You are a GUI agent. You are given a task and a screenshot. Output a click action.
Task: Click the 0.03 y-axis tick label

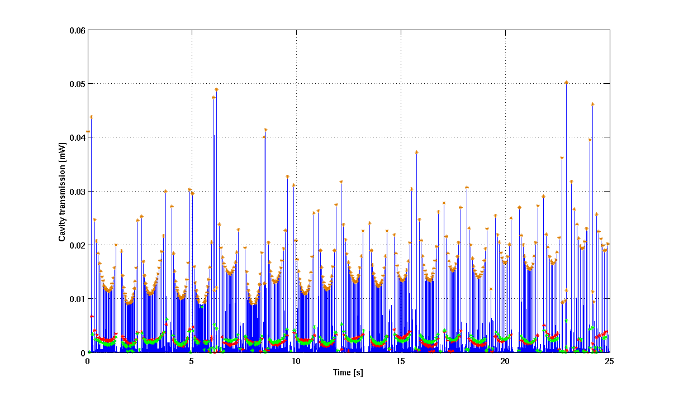[77, 192]
